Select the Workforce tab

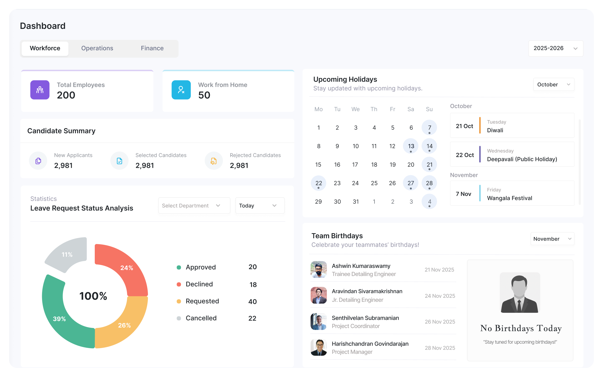tap(45, 48)
